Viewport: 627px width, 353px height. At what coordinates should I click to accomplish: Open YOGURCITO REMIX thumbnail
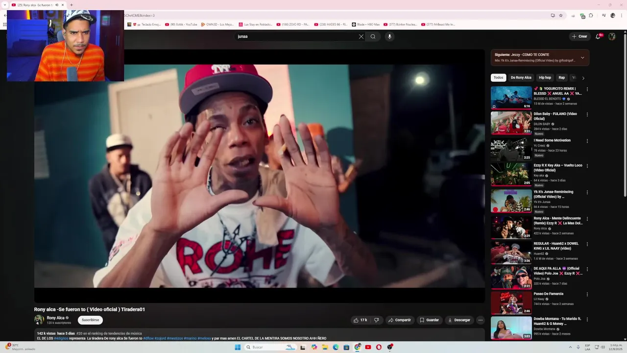tap(511, 98)
